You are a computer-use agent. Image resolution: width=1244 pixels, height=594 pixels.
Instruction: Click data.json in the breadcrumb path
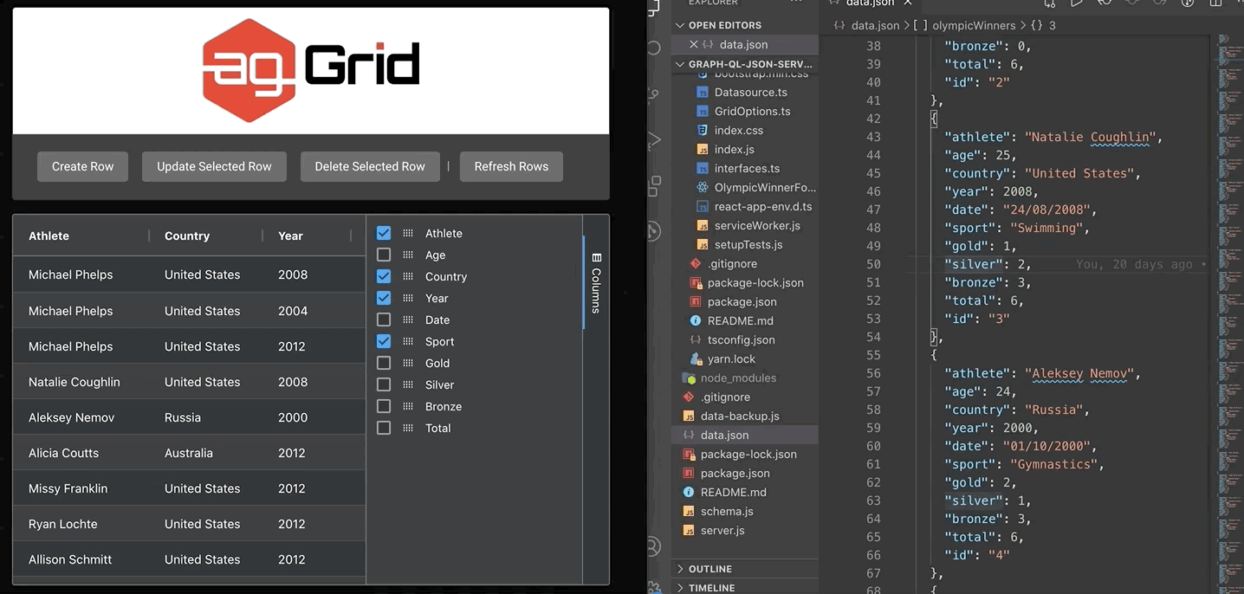tap(875, 25)
